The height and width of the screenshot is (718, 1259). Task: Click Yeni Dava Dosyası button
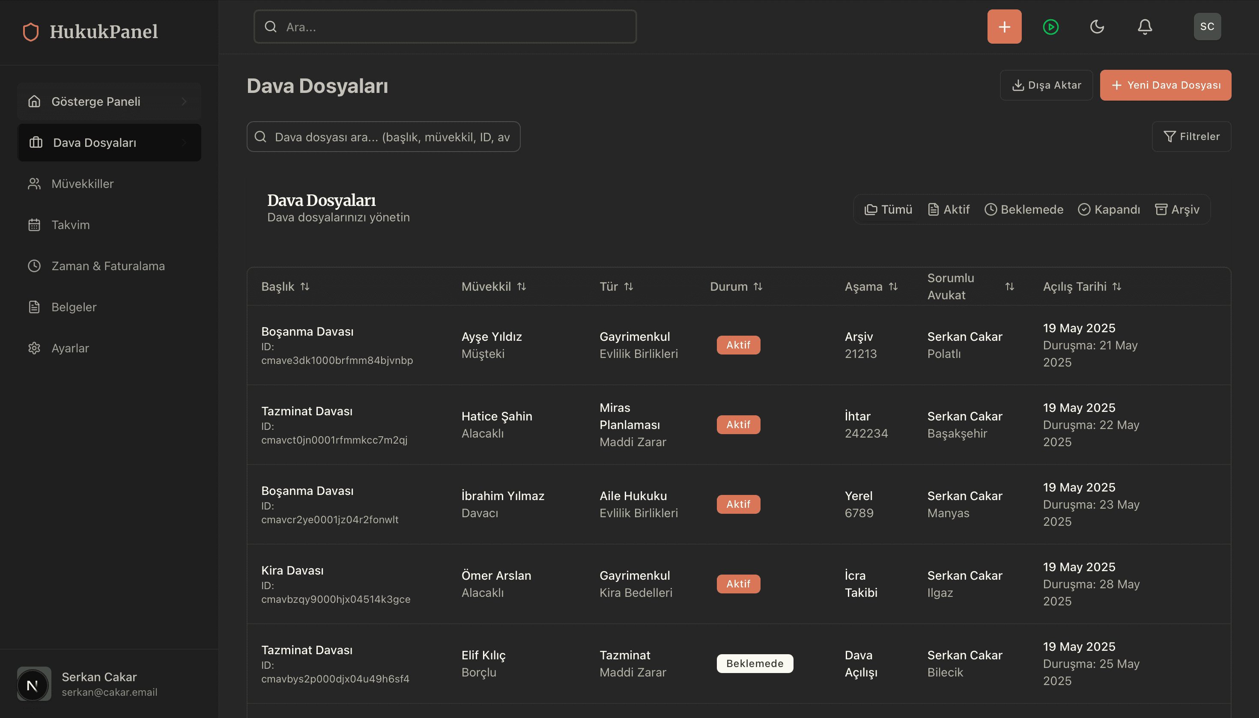1165,85
